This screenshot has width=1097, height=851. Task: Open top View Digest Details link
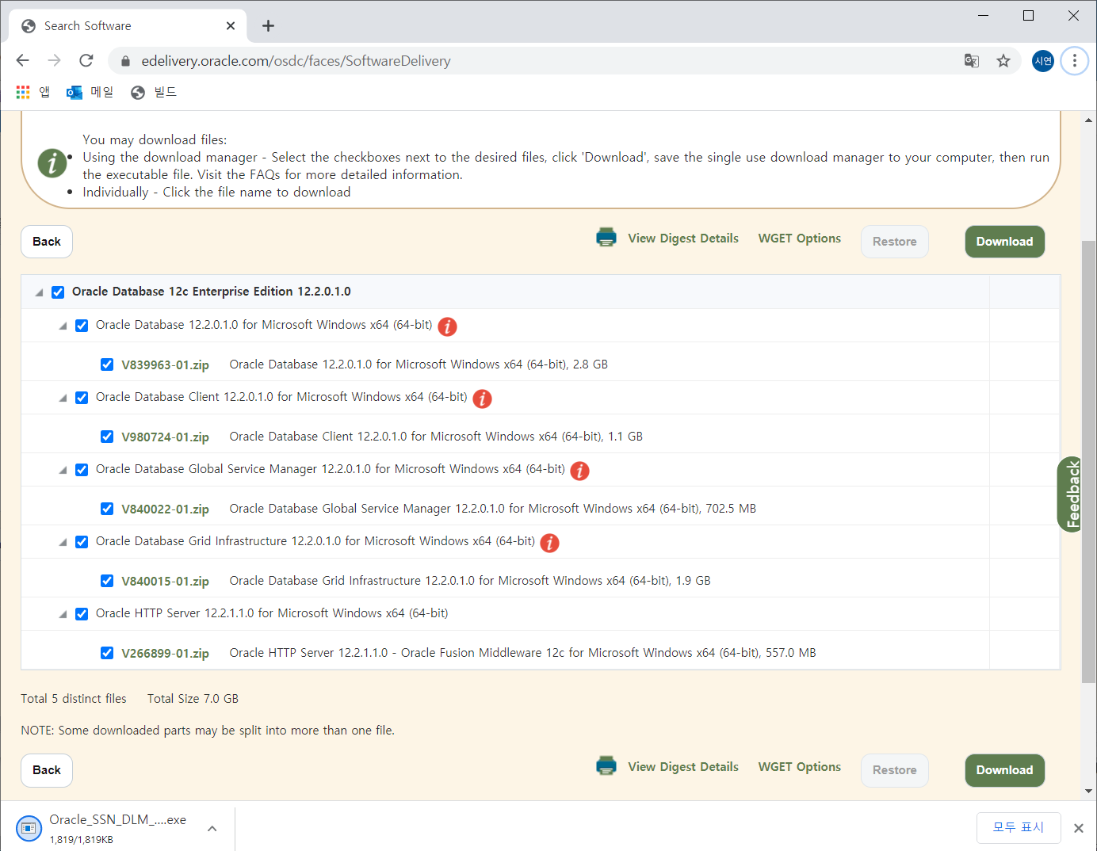tap(683, 239)
